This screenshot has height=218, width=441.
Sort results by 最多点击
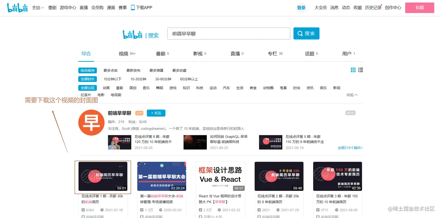[111, 71]
